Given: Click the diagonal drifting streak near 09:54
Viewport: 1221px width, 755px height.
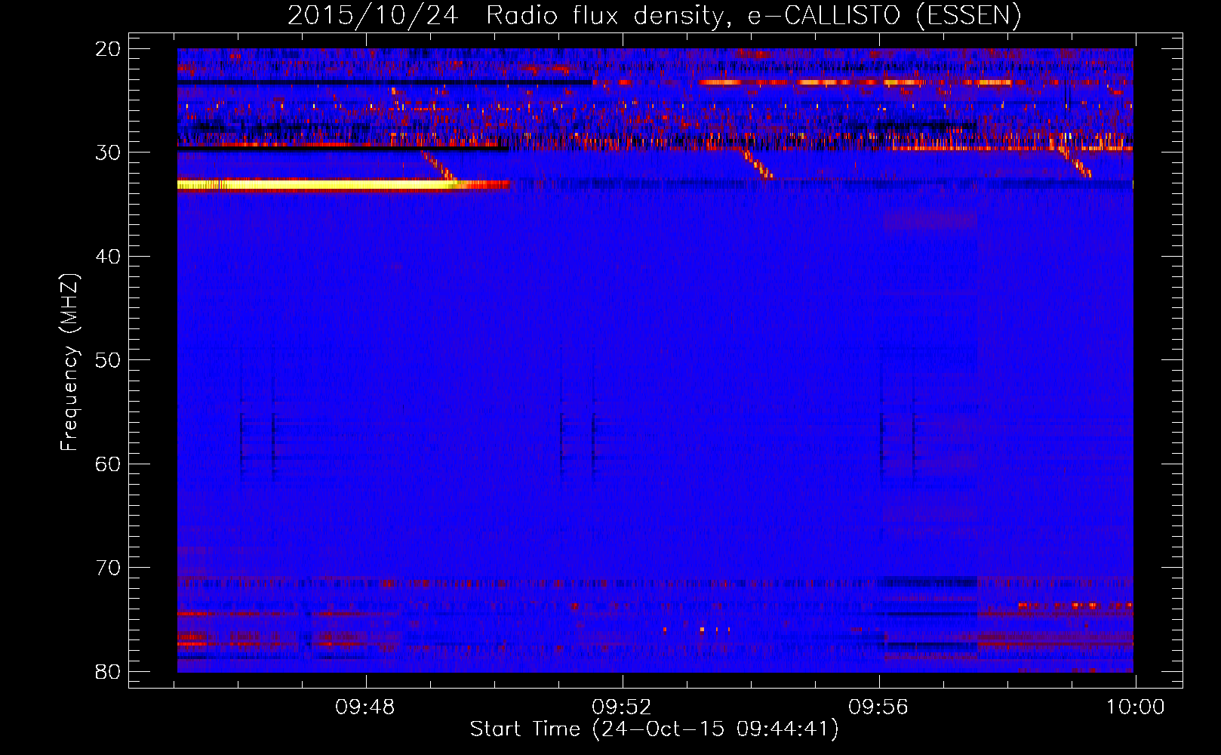Looking at the screenshot, I should 757,165.
